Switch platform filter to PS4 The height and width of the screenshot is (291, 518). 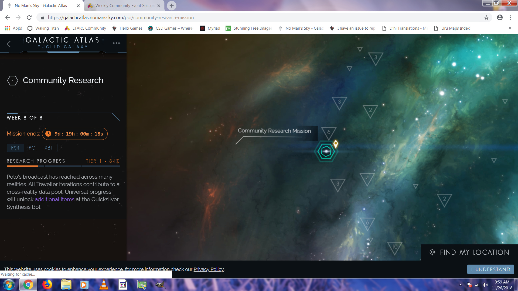point(15,148)
